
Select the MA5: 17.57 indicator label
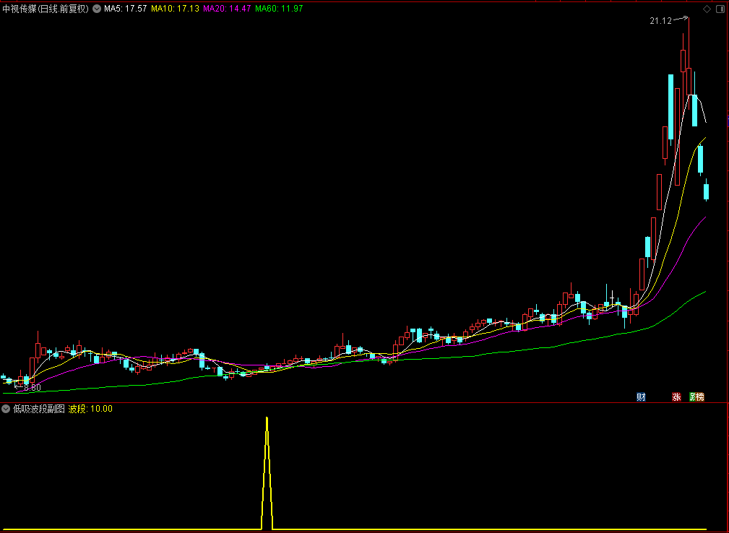tap(126, 9)
